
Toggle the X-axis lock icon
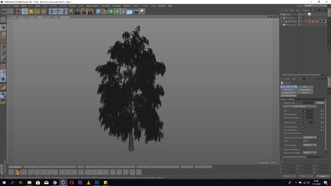tap(52, 12)
